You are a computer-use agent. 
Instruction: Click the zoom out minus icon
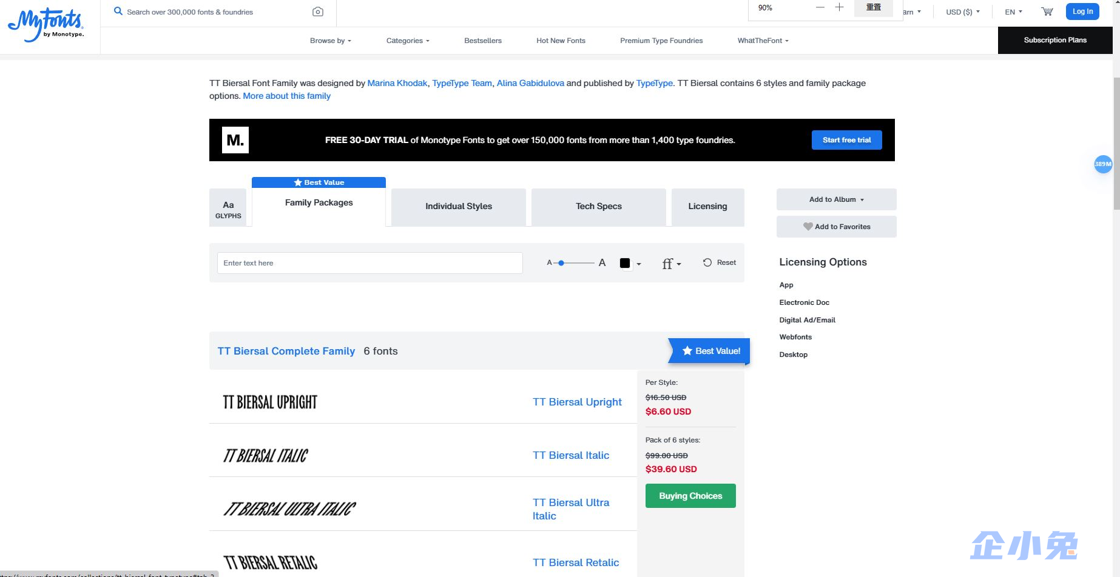point(820,7)
